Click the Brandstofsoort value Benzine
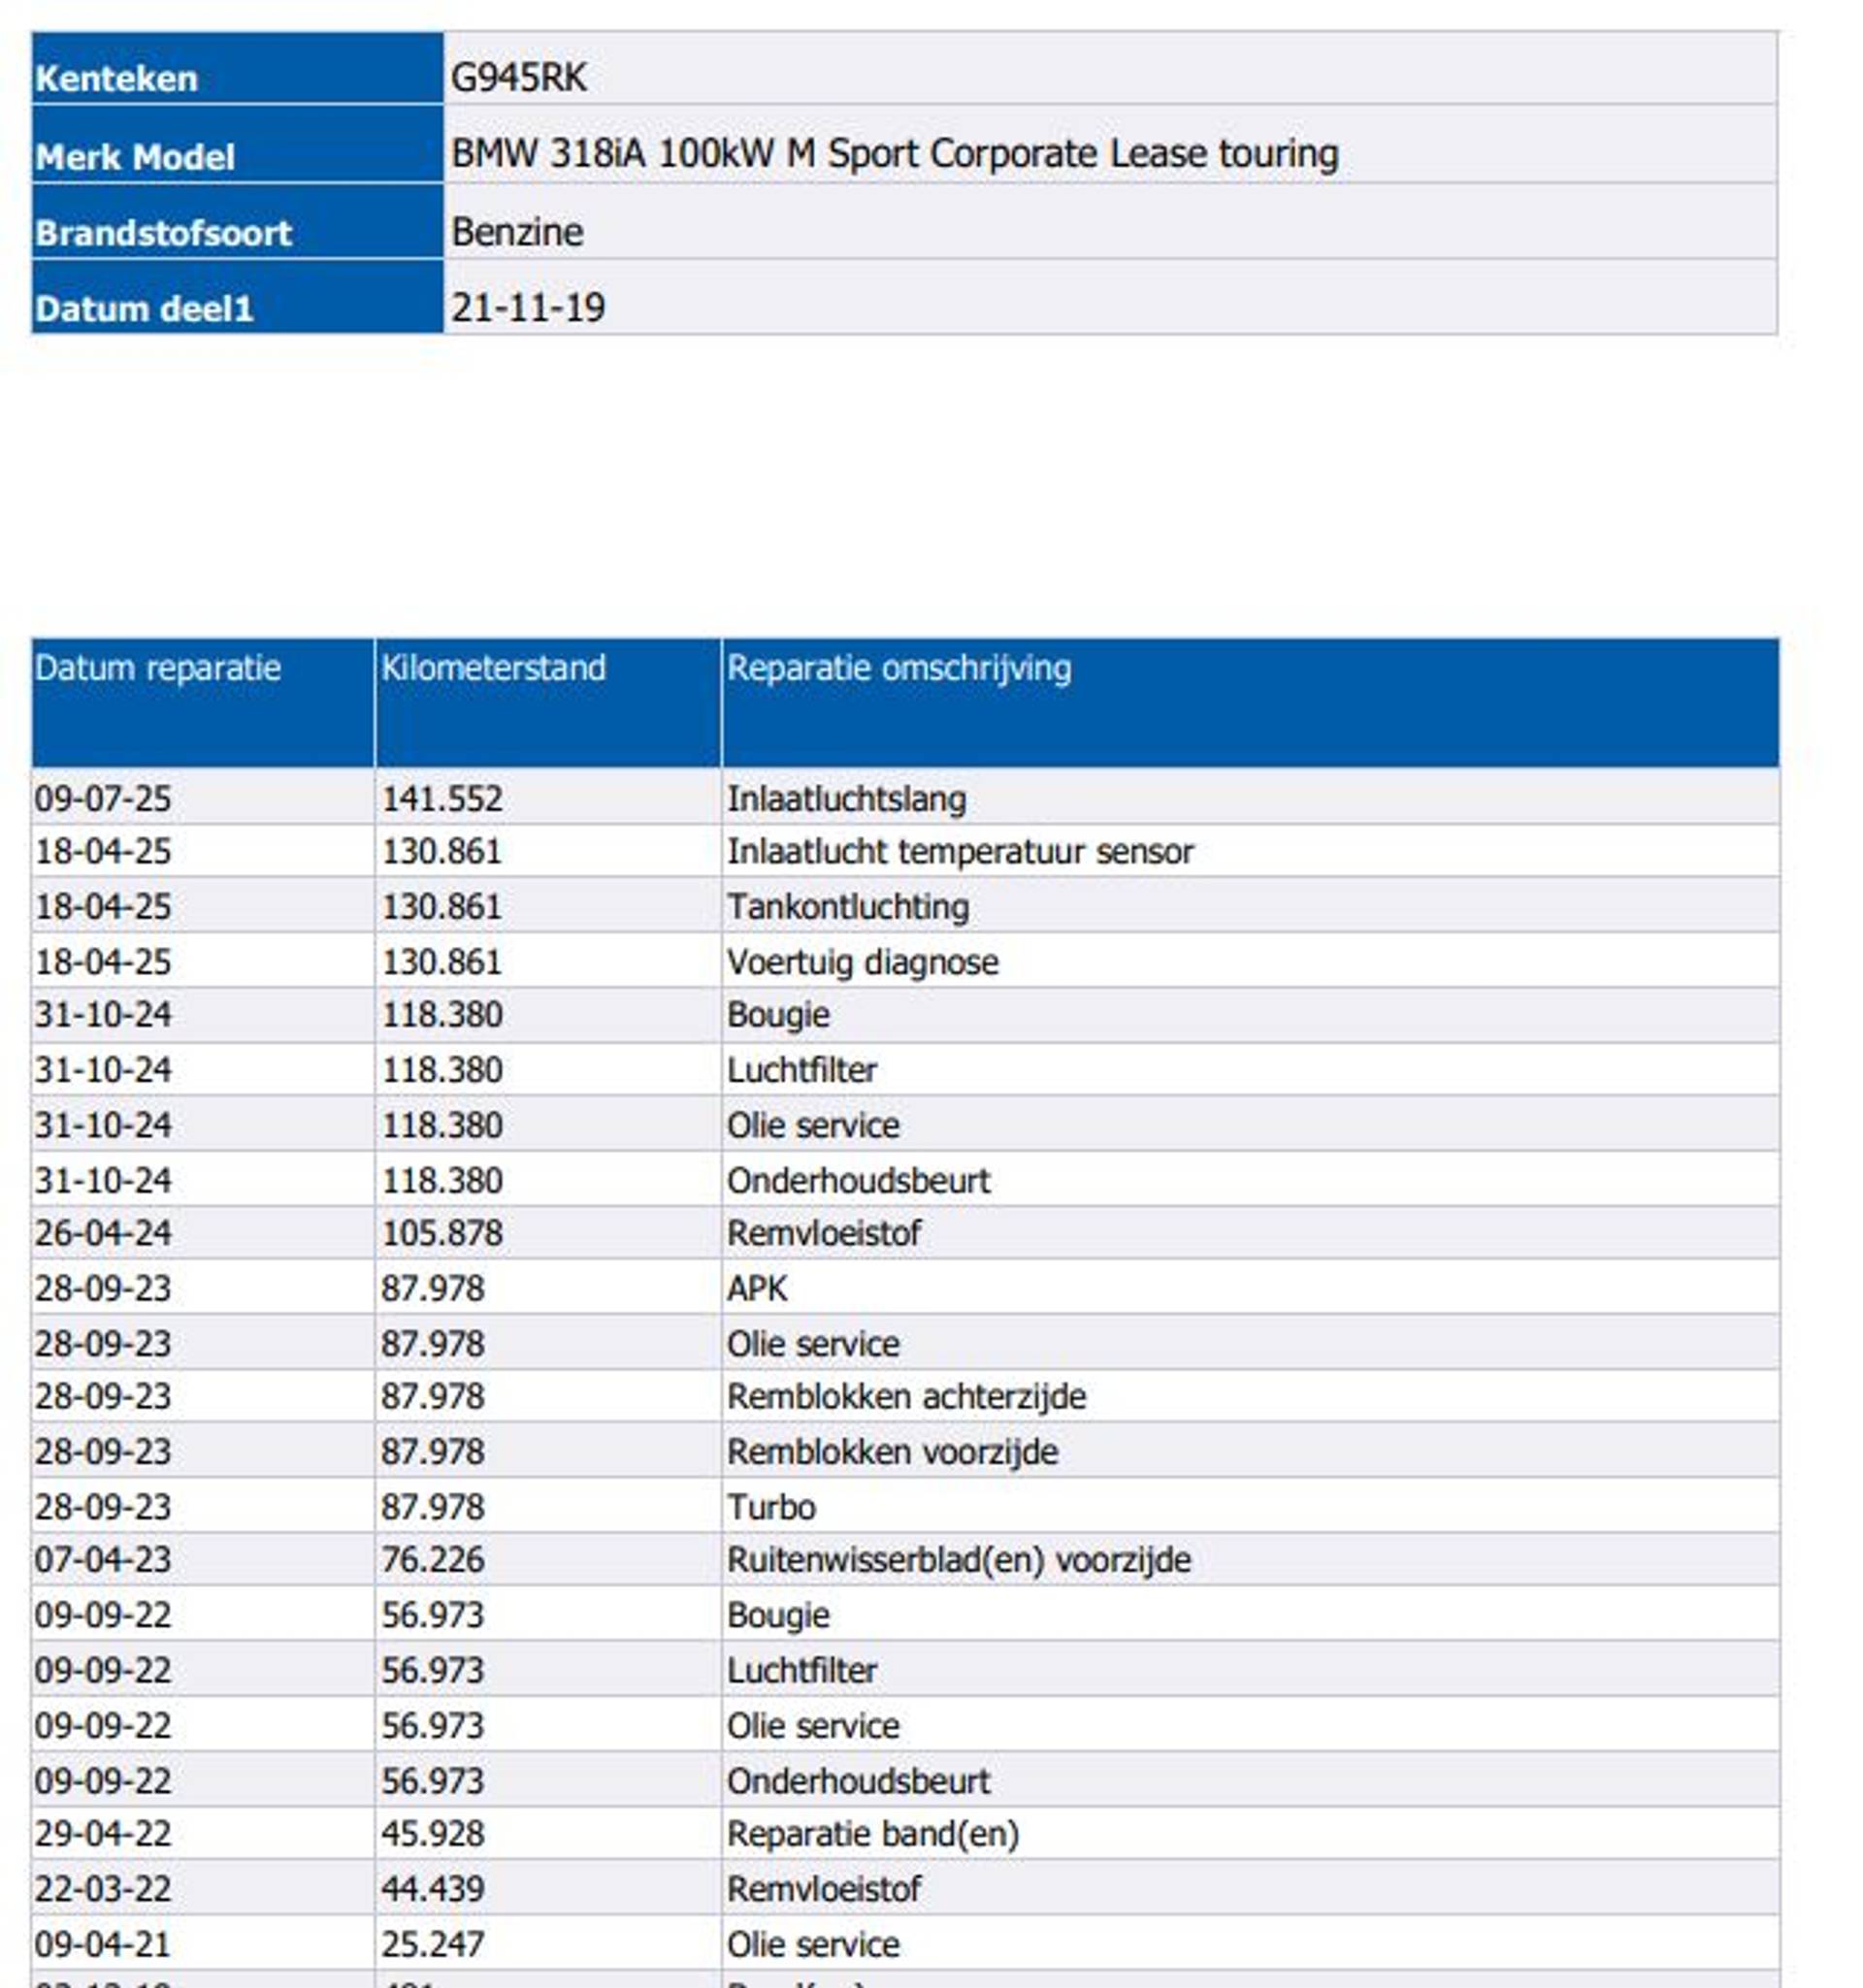 (517, 232)
